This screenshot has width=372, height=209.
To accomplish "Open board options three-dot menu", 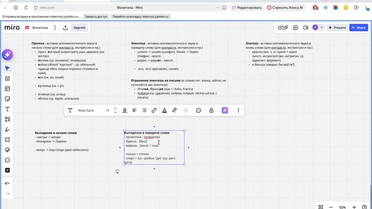I will click(x=55, y=28).
